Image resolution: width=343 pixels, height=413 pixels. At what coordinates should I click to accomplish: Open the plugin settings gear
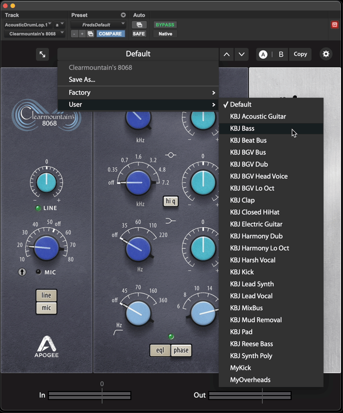click(x=326, y=54)
